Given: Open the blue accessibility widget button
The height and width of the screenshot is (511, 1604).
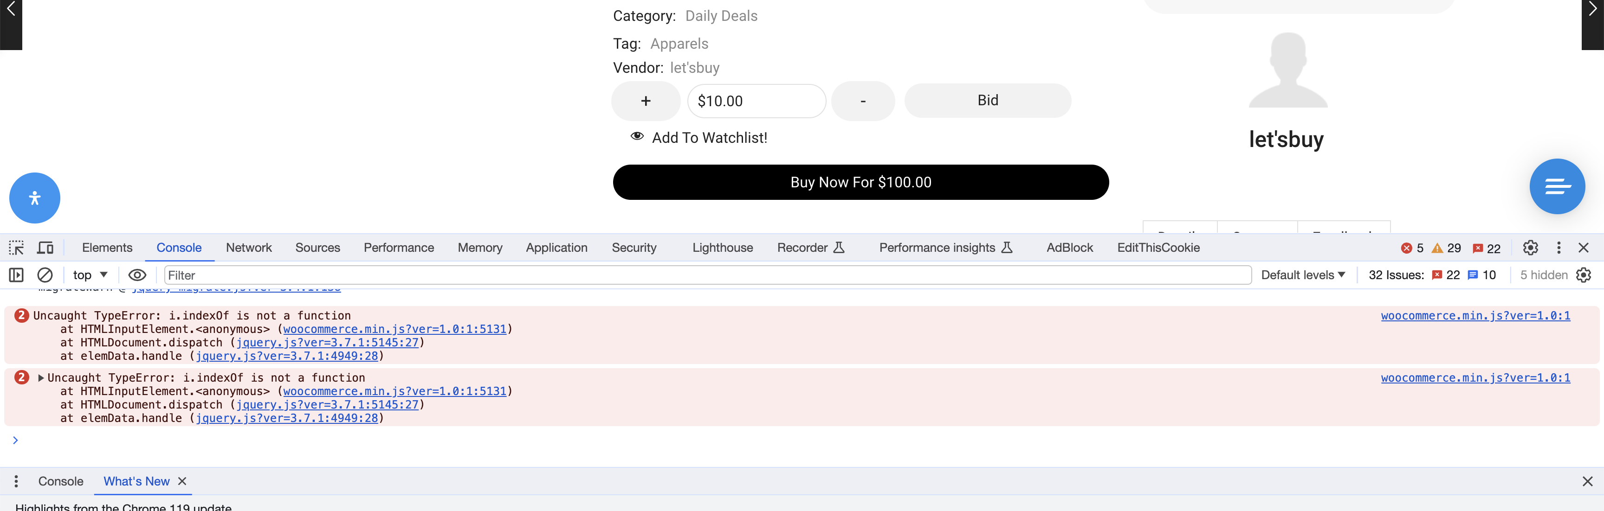Looking at the screenshot, I should click(35, 198).
